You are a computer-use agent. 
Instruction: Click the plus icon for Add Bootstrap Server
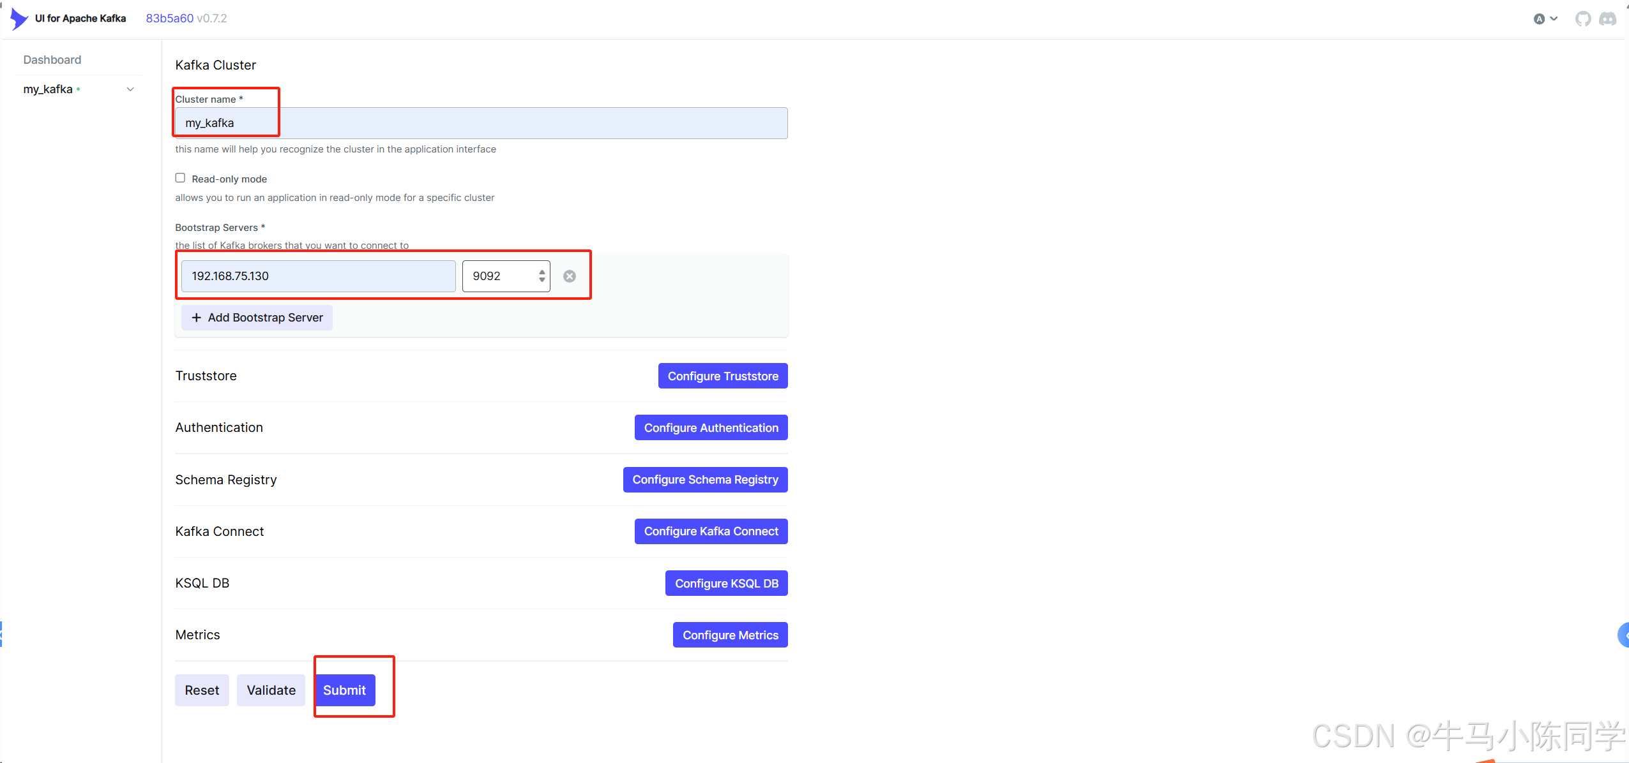click(197, 318)
